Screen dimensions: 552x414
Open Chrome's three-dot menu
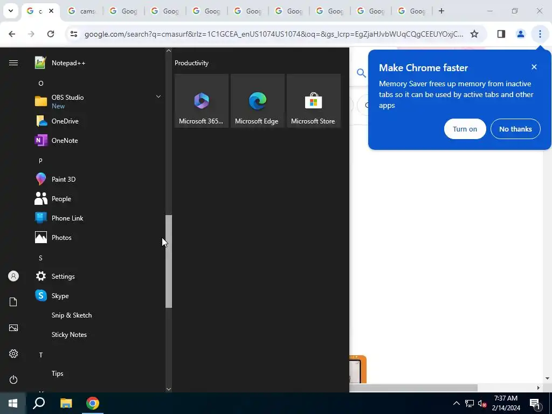click(540, 34)
